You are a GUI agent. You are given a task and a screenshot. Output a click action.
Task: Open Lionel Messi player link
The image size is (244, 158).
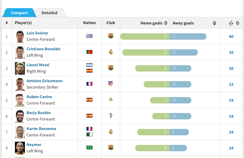pos(38,65)
